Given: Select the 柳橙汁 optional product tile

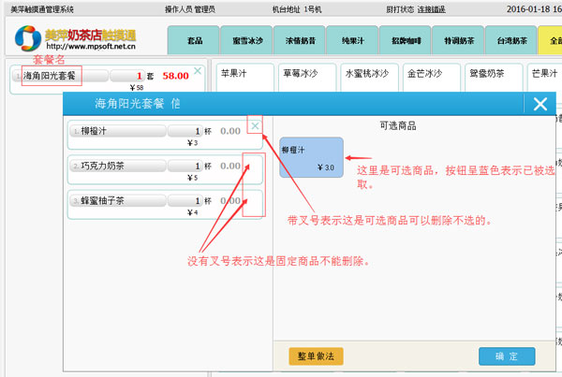Looking at the screenshot, I should [311, 157].
